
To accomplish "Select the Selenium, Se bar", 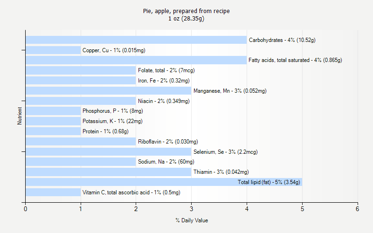I will point(108,151).
